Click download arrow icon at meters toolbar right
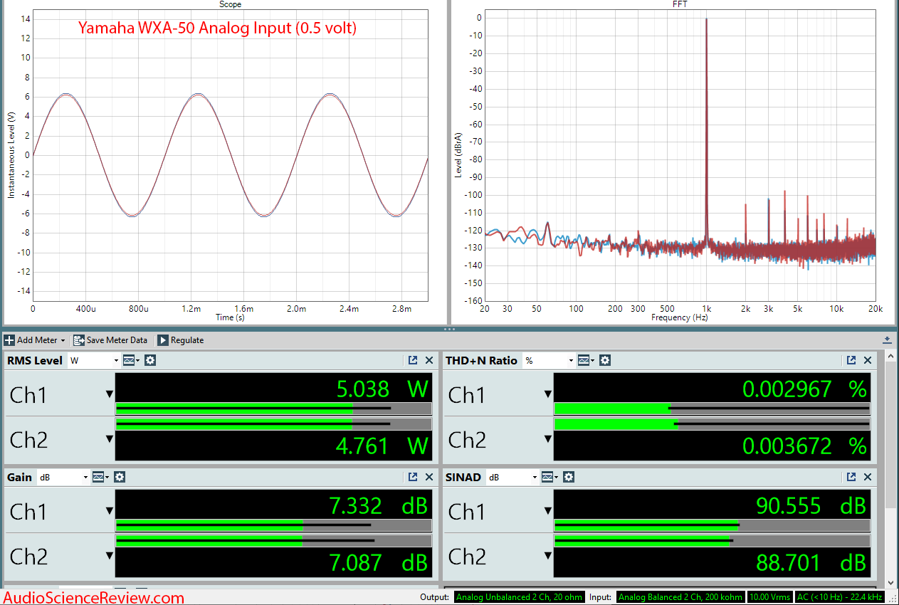This screenshot has height=605, width=899. pyautogui.click(x=887, y=340)
